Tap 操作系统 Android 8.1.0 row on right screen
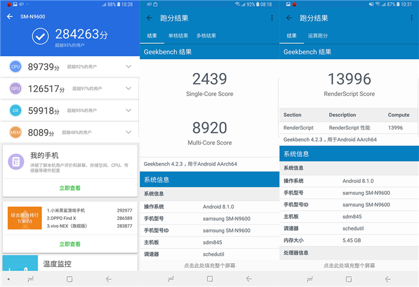The height and width of the screenshot is (287, 419). tap(349, 181)
